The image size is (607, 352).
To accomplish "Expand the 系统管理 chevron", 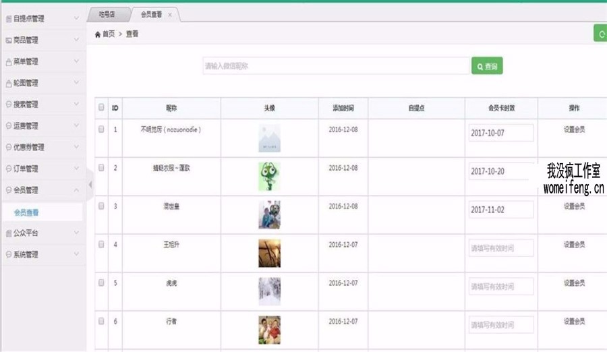I will click(x=76, y=254).
